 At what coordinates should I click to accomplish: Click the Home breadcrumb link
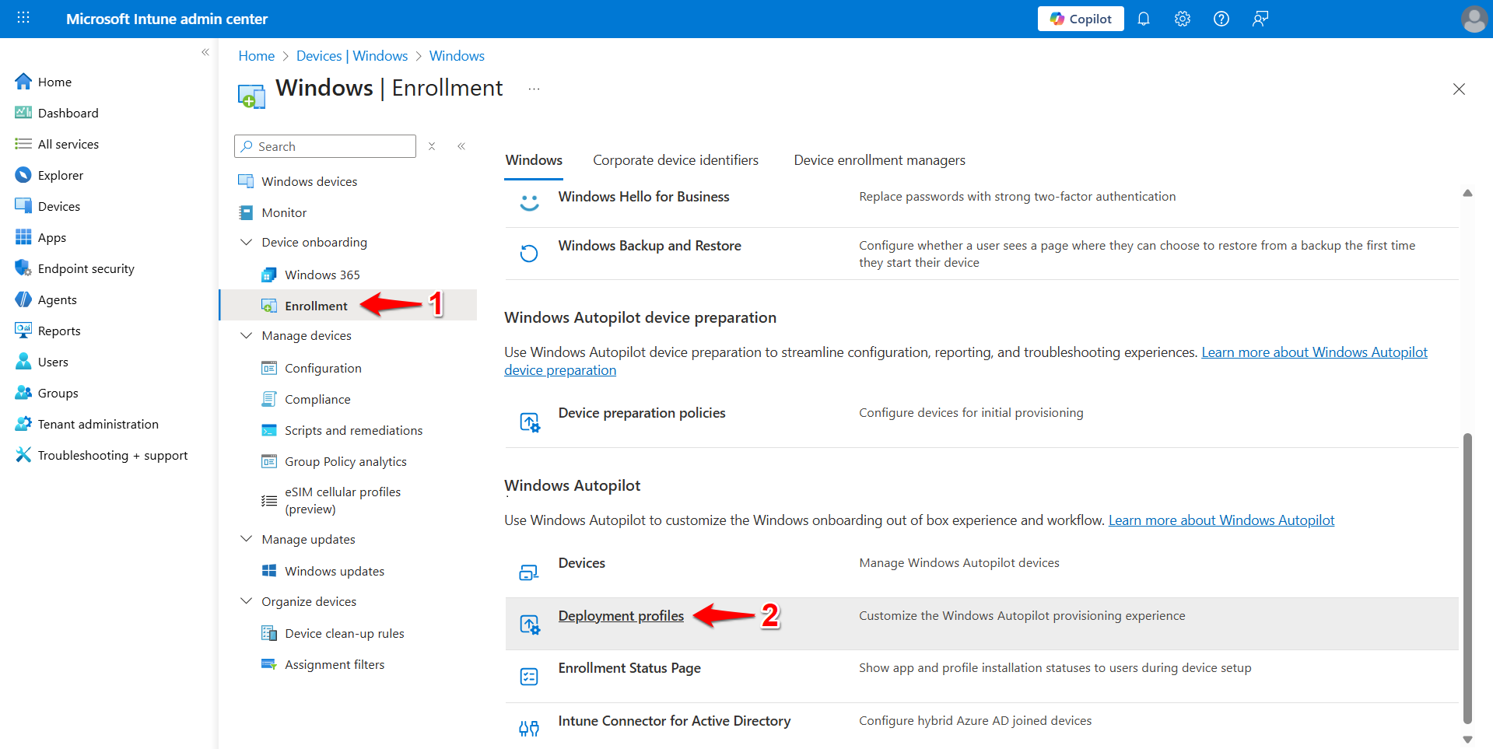pos(256,56)
